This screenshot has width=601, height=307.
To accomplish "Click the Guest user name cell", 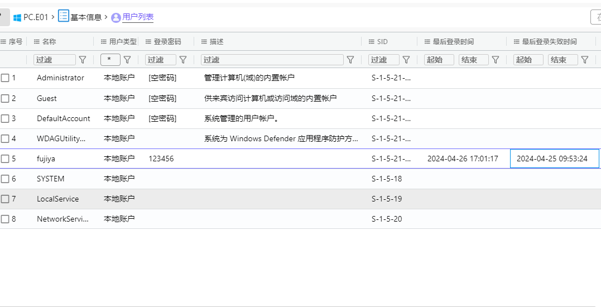I will (47, 98).
